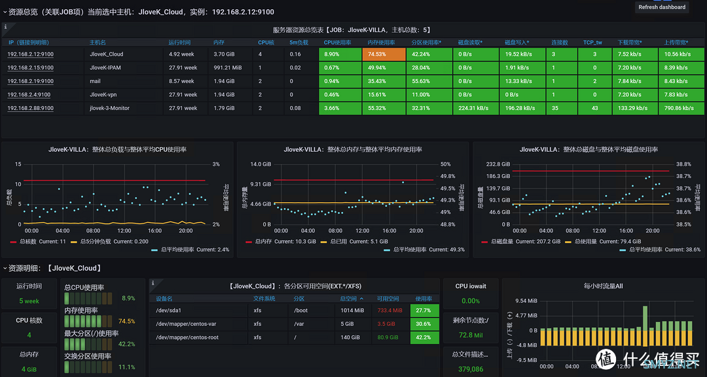Sort table by 5m负载 column

tap(299, 43)
